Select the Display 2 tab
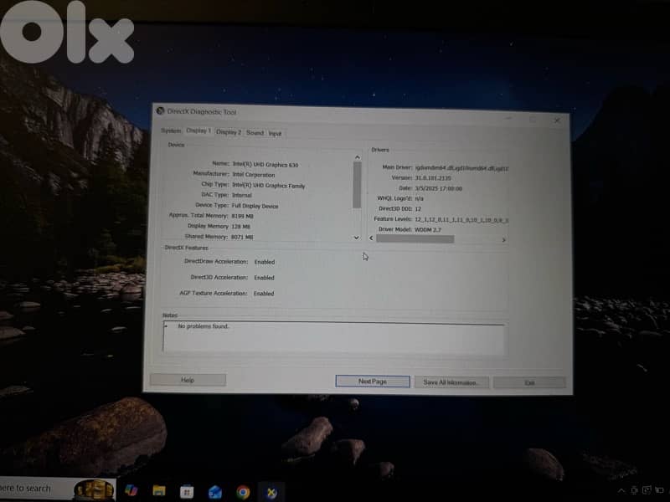Viewport: 670px width, 502px height. tap(230, 131)
